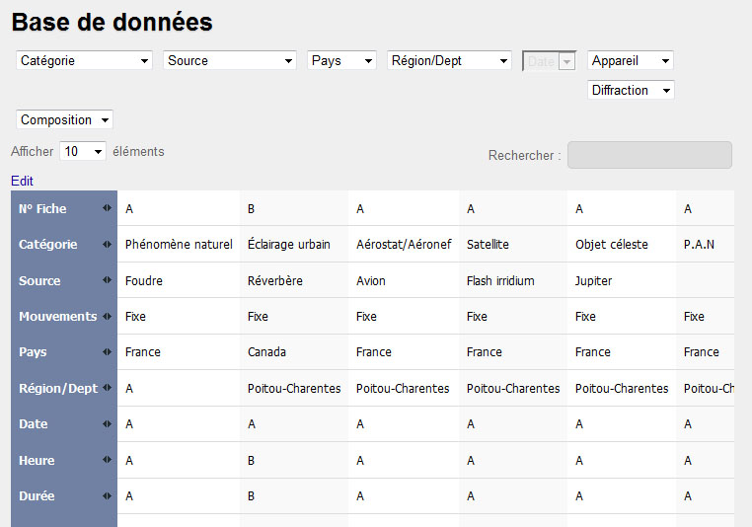Open the Région/Dept filter dropdown
This screenshot has height=527, width=752.
tap(449, 60)
